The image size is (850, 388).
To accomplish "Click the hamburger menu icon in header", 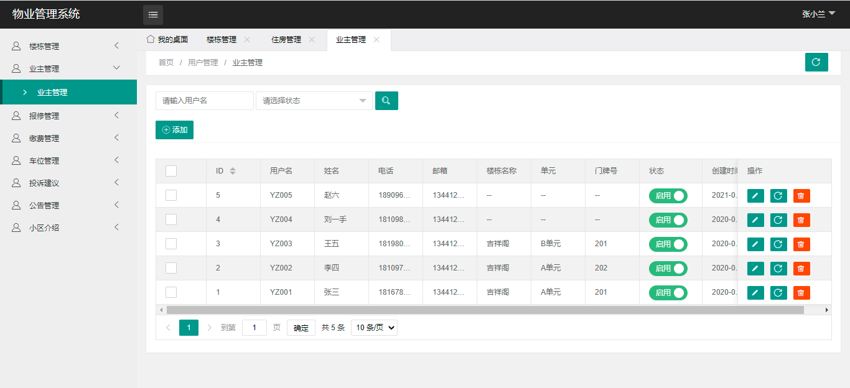I will tap(153, 14).
